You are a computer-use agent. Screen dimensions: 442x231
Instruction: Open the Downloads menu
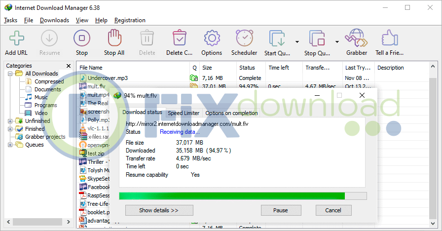pyautogui.click(x=54, y=20)
